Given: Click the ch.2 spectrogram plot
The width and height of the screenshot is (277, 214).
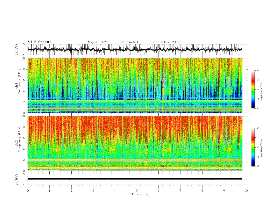Looking at the screenshot, I should pos(135,143).
